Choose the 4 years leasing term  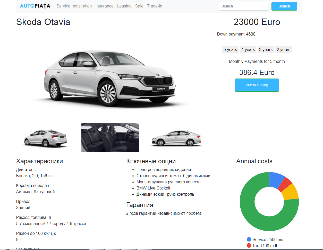248,49
